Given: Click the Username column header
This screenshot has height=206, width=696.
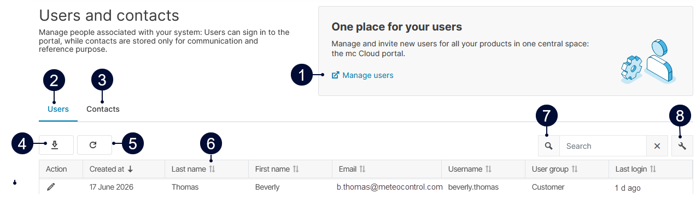Looking at the screenshot, I should 483,169.
